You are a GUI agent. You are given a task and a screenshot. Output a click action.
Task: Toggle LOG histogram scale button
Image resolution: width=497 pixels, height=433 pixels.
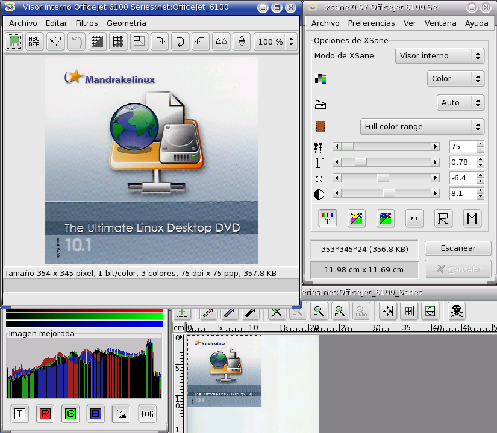[148, 413]
